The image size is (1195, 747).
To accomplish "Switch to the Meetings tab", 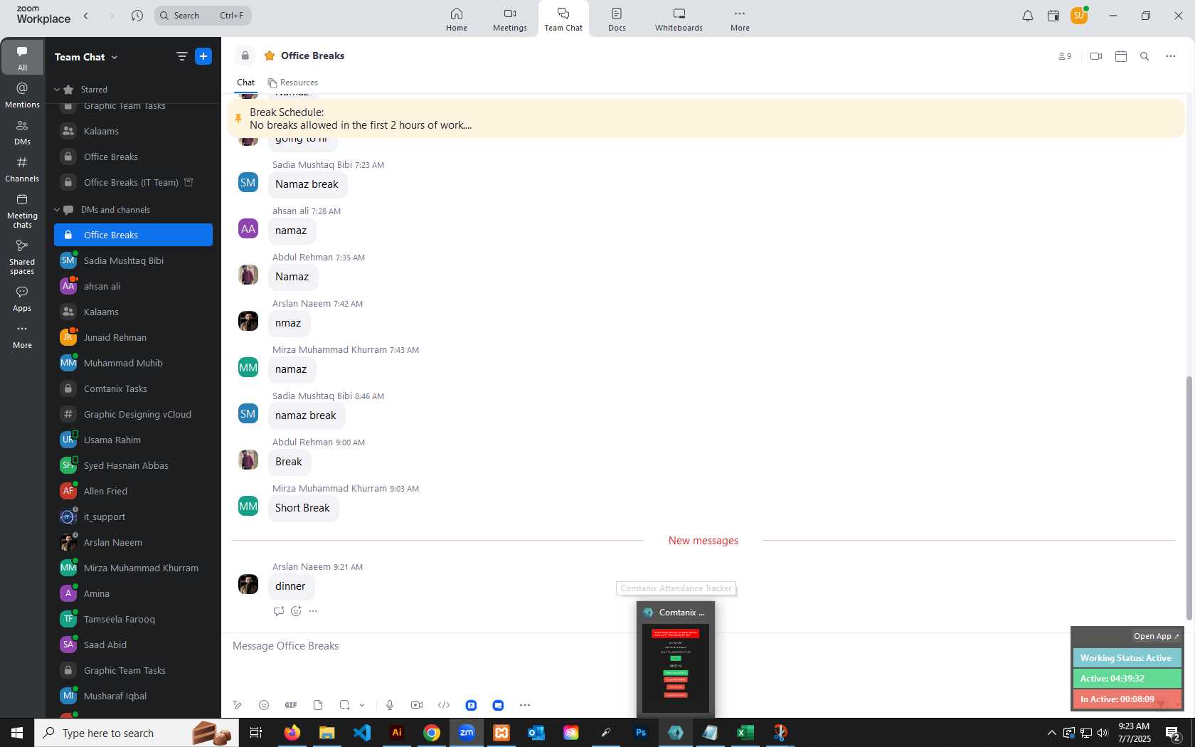I will (x=510, y=19).
